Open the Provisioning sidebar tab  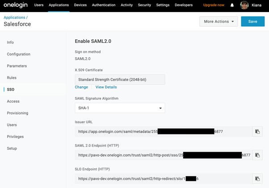tap(17, 113)
